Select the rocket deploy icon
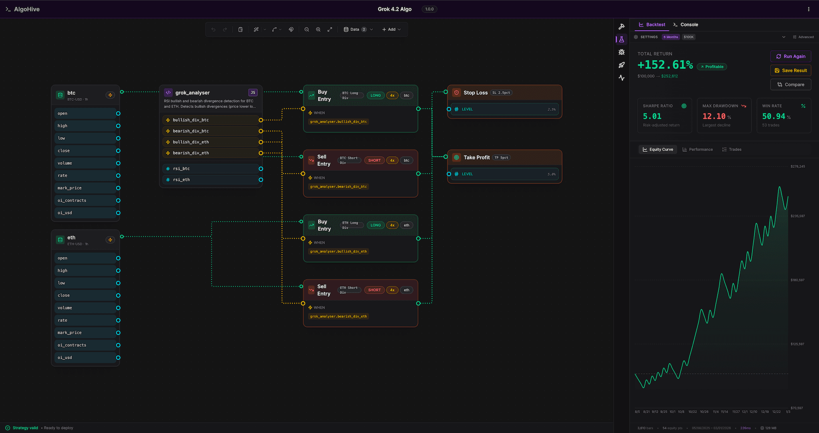The width and height of the screenshot is (819, 433). [621, 65]
